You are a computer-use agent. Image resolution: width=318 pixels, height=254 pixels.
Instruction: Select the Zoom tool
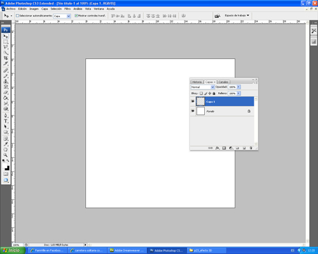pos(6,155)
